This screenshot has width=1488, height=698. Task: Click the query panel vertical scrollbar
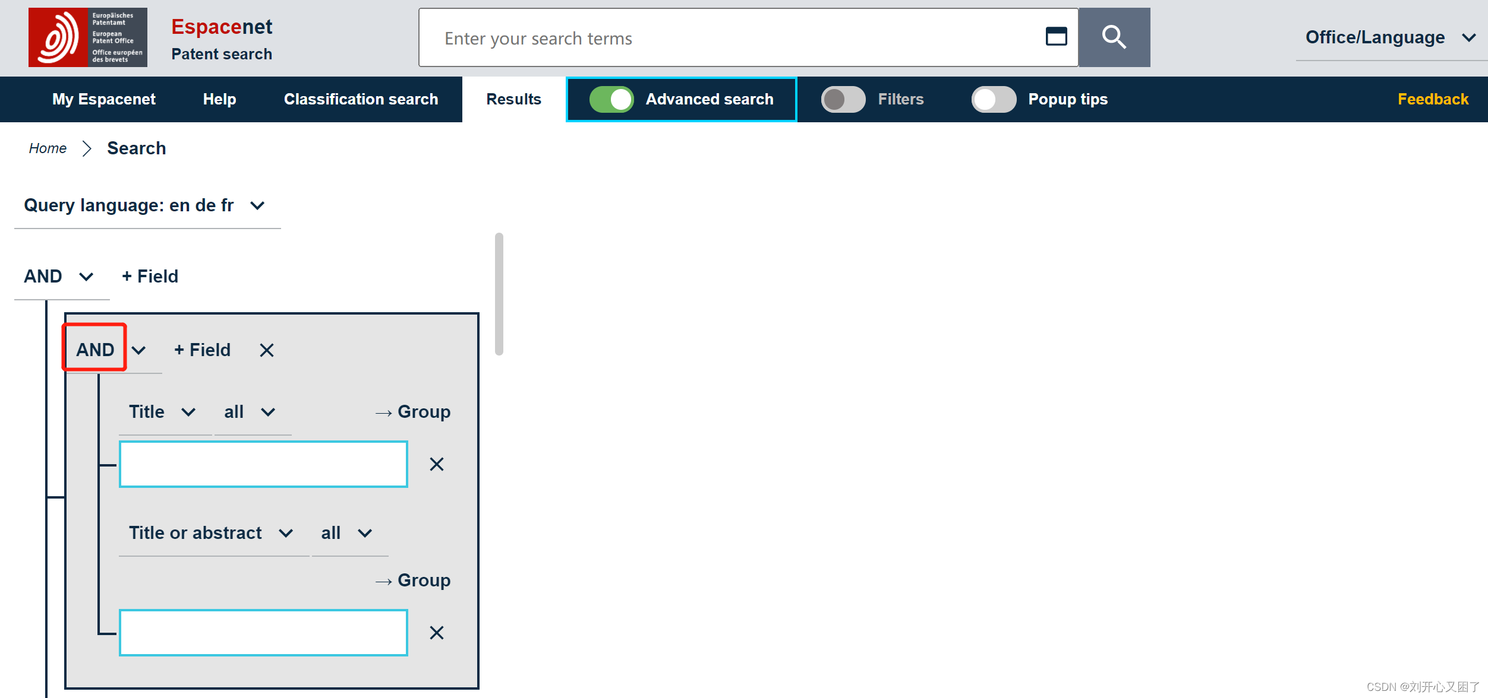pos(499,294)
